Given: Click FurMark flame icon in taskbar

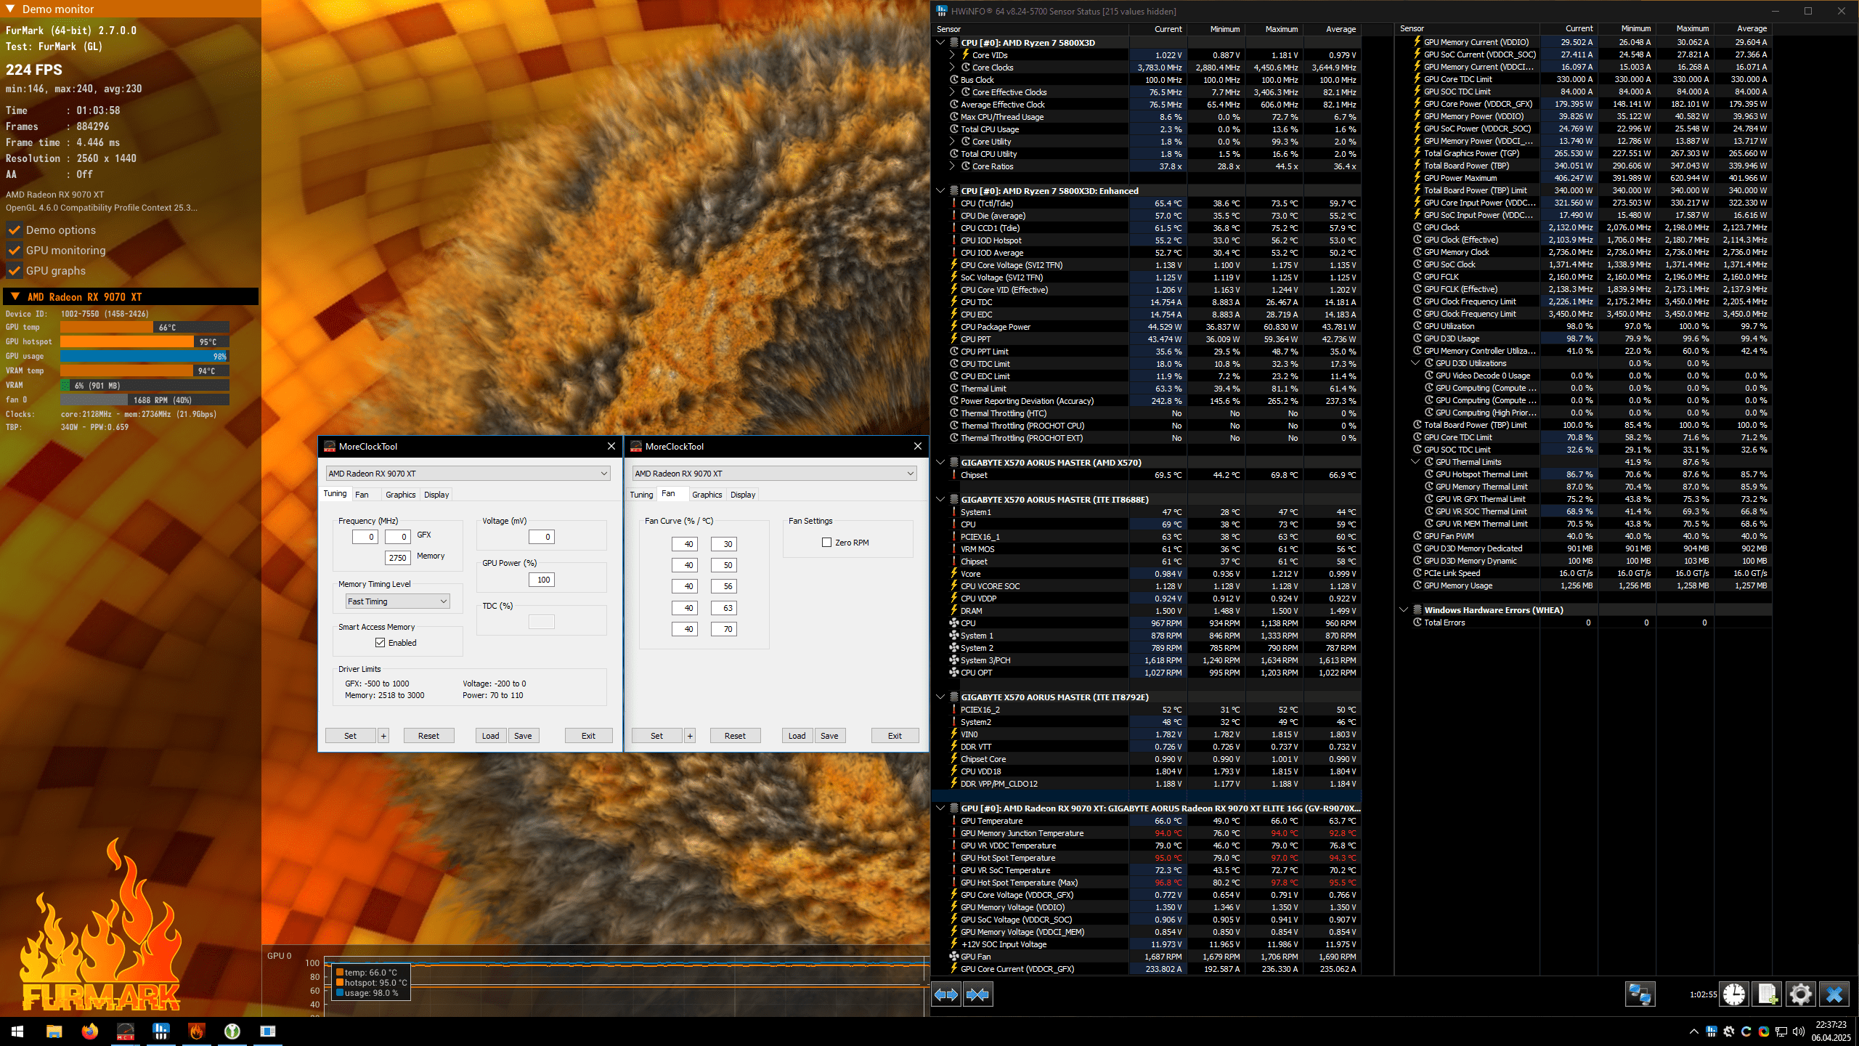Looking at the screenshot, I should [x=196, y=1031].
